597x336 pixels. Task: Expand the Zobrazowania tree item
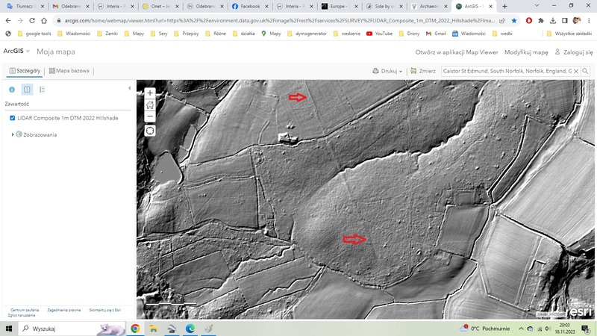(x=13, y=134)
